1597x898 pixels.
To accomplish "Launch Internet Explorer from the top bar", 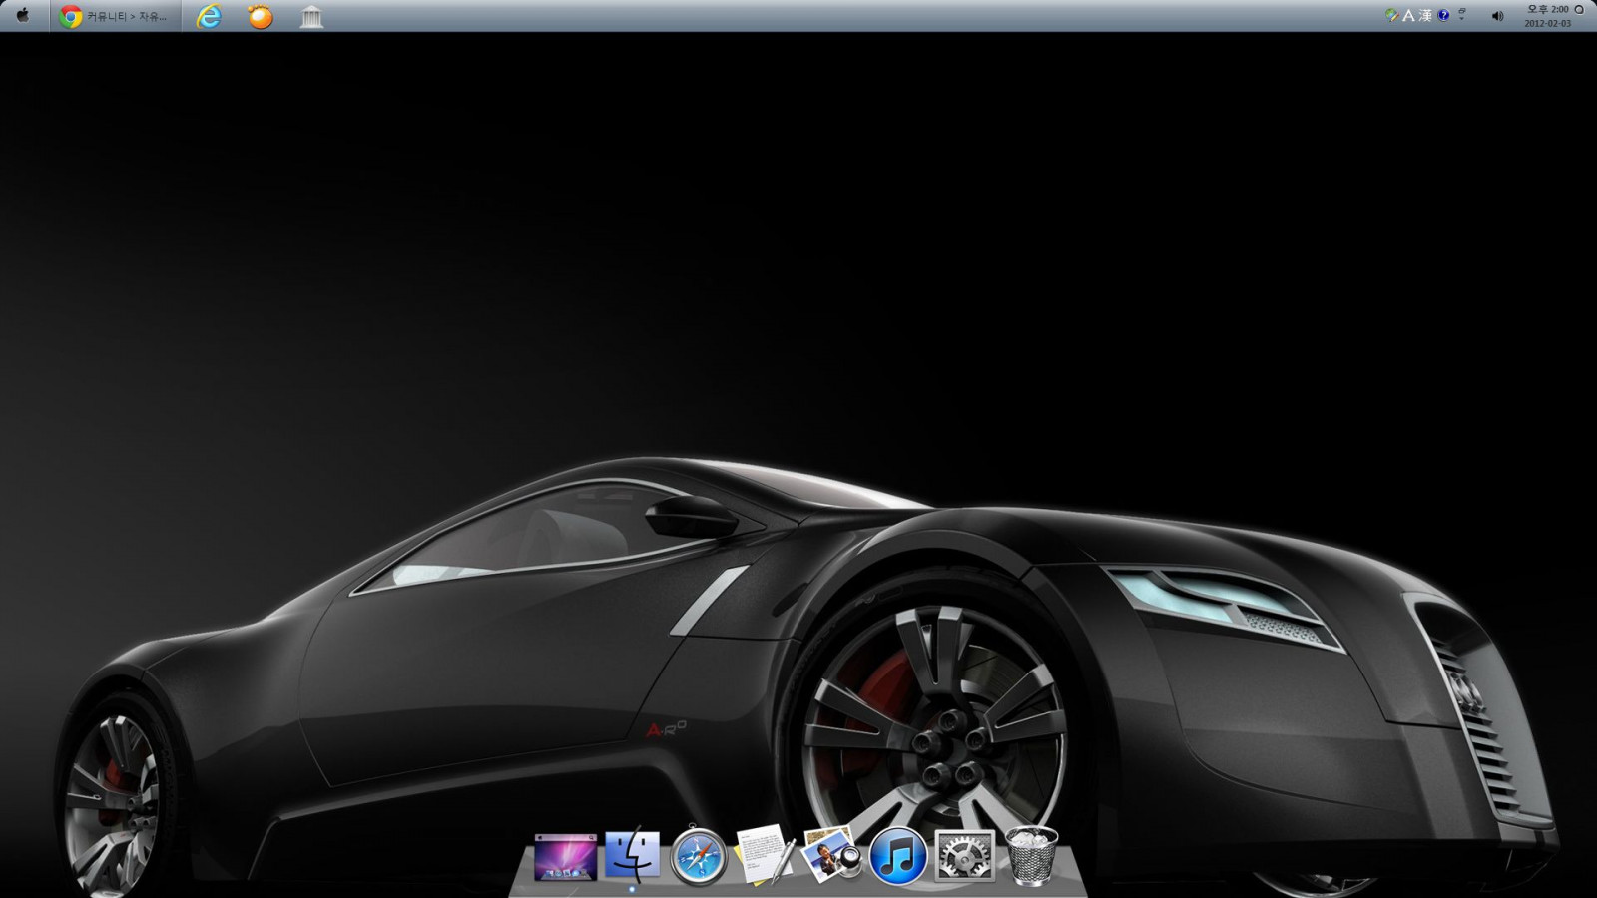I will pyautogui.click(x=209, y=16).
